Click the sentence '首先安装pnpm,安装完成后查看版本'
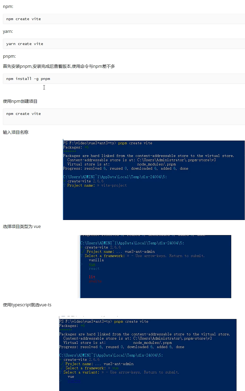 coord(37,66)
